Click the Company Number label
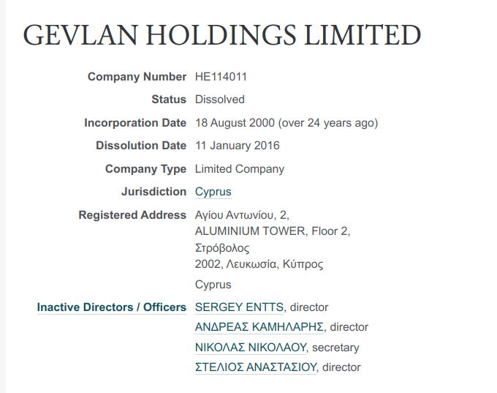The image size is (497, 393). 137,77
